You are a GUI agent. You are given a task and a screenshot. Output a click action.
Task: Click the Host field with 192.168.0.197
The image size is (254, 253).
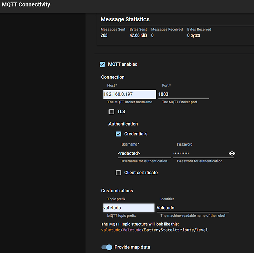[130, 94]
